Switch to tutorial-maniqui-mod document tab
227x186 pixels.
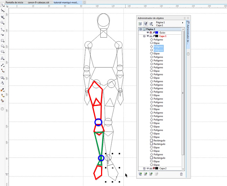tap(66, 3)
